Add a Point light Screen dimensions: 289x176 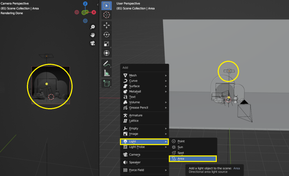point(193,141)
